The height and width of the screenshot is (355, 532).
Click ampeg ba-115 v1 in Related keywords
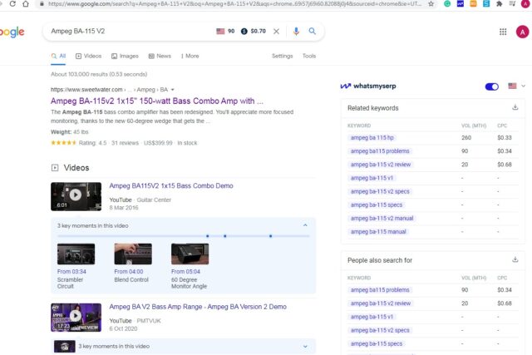pyautogui.click(x=372, y=178)
